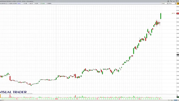Click the tall green last candle on chart
Screen dimensions: 179x101
click(x=161, y=16)
